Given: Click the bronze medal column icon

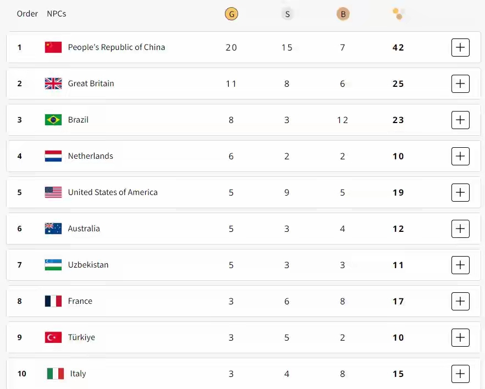Looking at the screenshot, I should [343, 14].
